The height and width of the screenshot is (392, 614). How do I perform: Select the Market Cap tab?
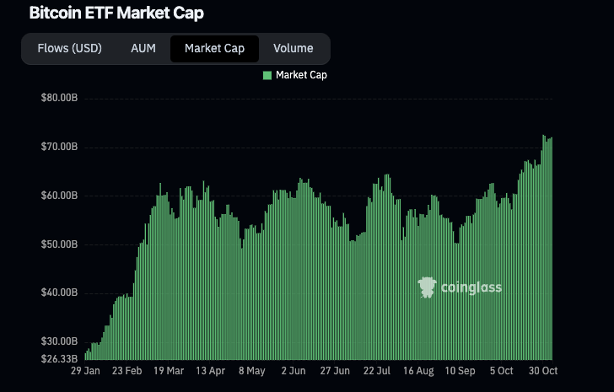pos(214,48)
